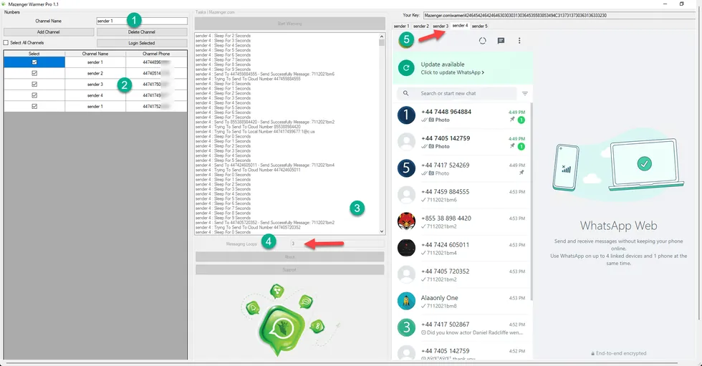Viewport: 702px width, 366px height.
Task: Click the Start Warming button
Action: click(x=289, y=24)
